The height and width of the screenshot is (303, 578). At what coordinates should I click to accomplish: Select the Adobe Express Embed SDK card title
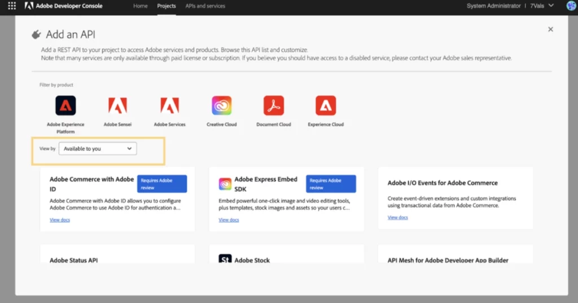(266, 184)
